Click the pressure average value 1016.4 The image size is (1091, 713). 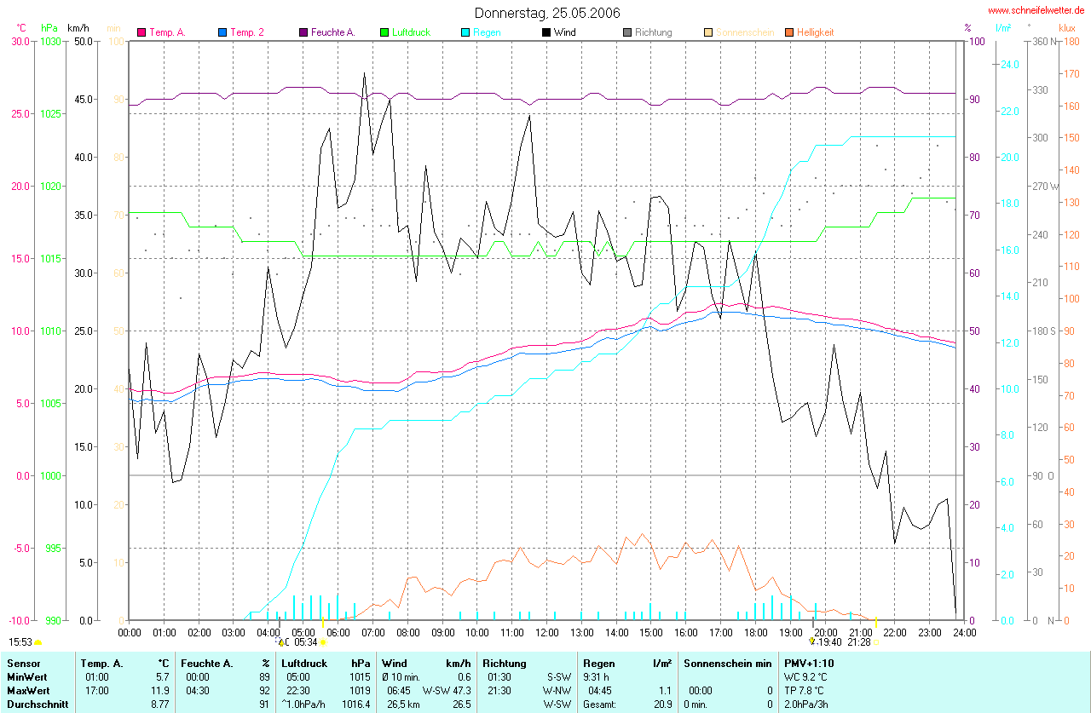point(358,704)
